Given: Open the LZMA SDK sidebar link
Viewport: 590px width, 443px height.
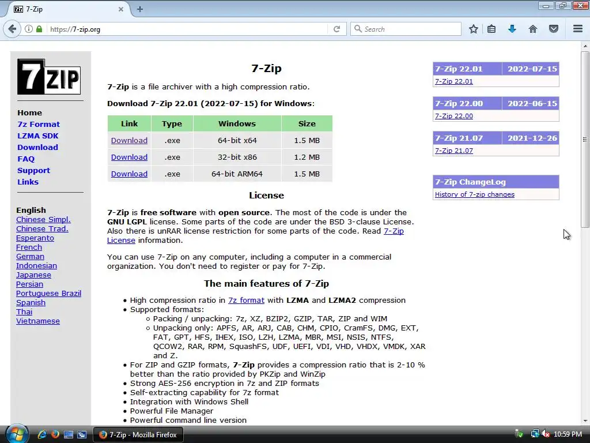Looking at the screenshot, I should coord(37,136).
